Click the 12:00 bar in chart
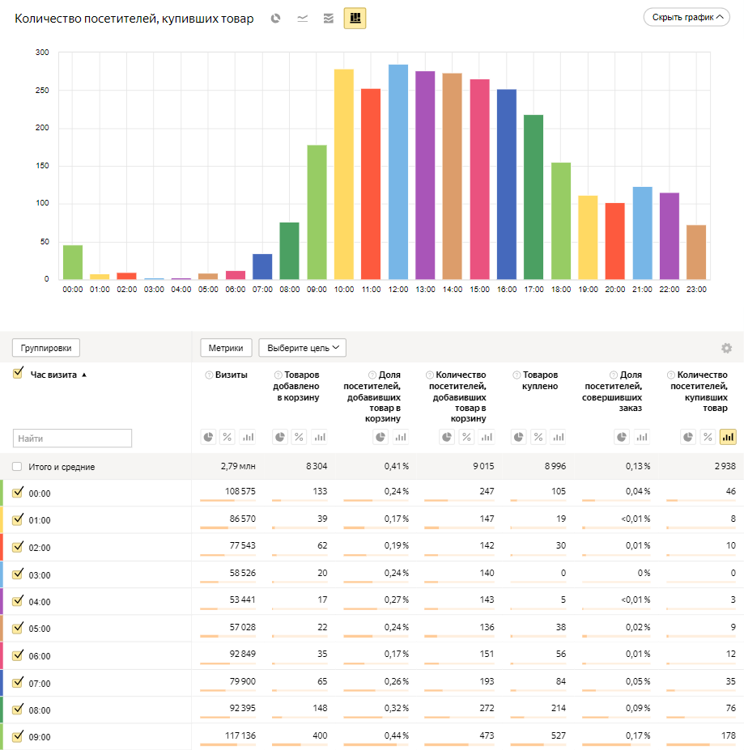The width and height of the screenshot is (744, 750). coord(398,172)
